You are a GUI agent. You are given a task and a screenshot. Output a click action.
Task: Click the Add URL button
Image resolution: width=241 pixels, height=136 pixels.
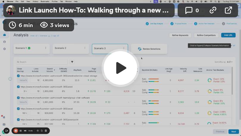(228, 35)
